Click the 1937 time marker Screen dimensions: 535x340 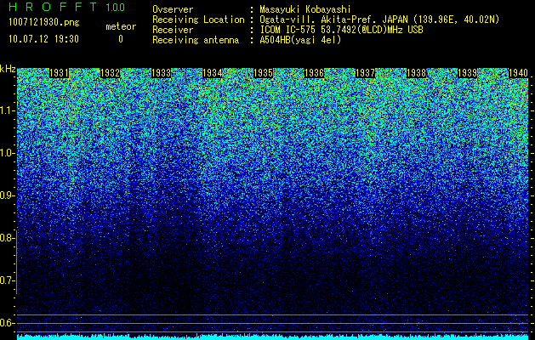coord(365,73)
